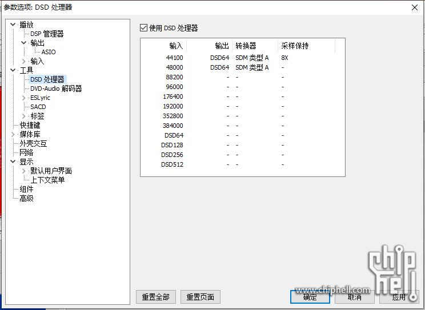Collapse the 播放 tree node
The width and height of the screenshot is (425, 310).
13,25
